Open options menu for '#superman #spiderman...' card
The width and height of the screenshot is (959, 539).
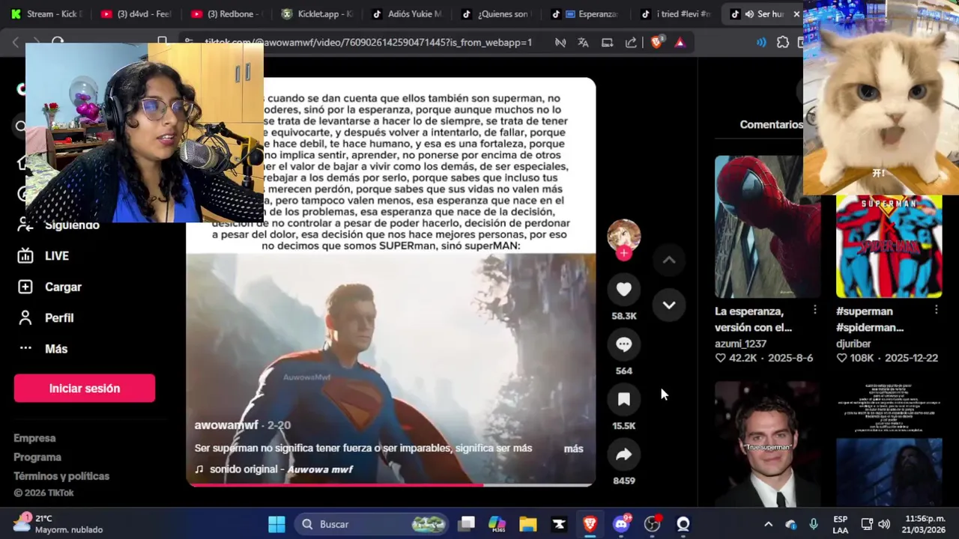pos(937,310)
